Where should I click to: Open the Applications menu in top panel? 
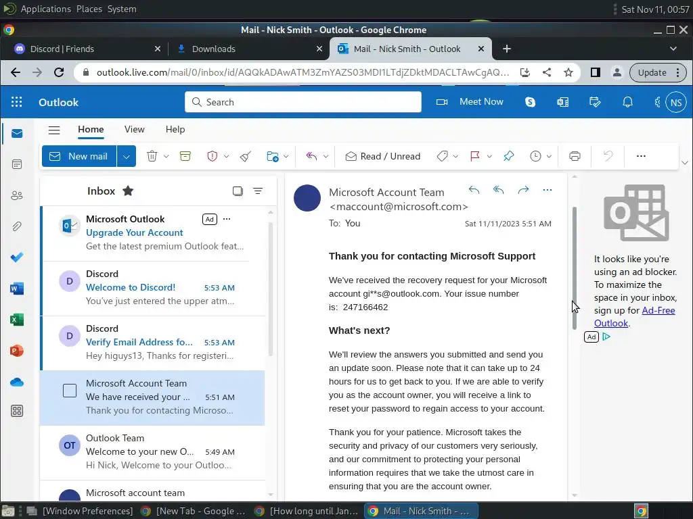(x=45, y=9)
